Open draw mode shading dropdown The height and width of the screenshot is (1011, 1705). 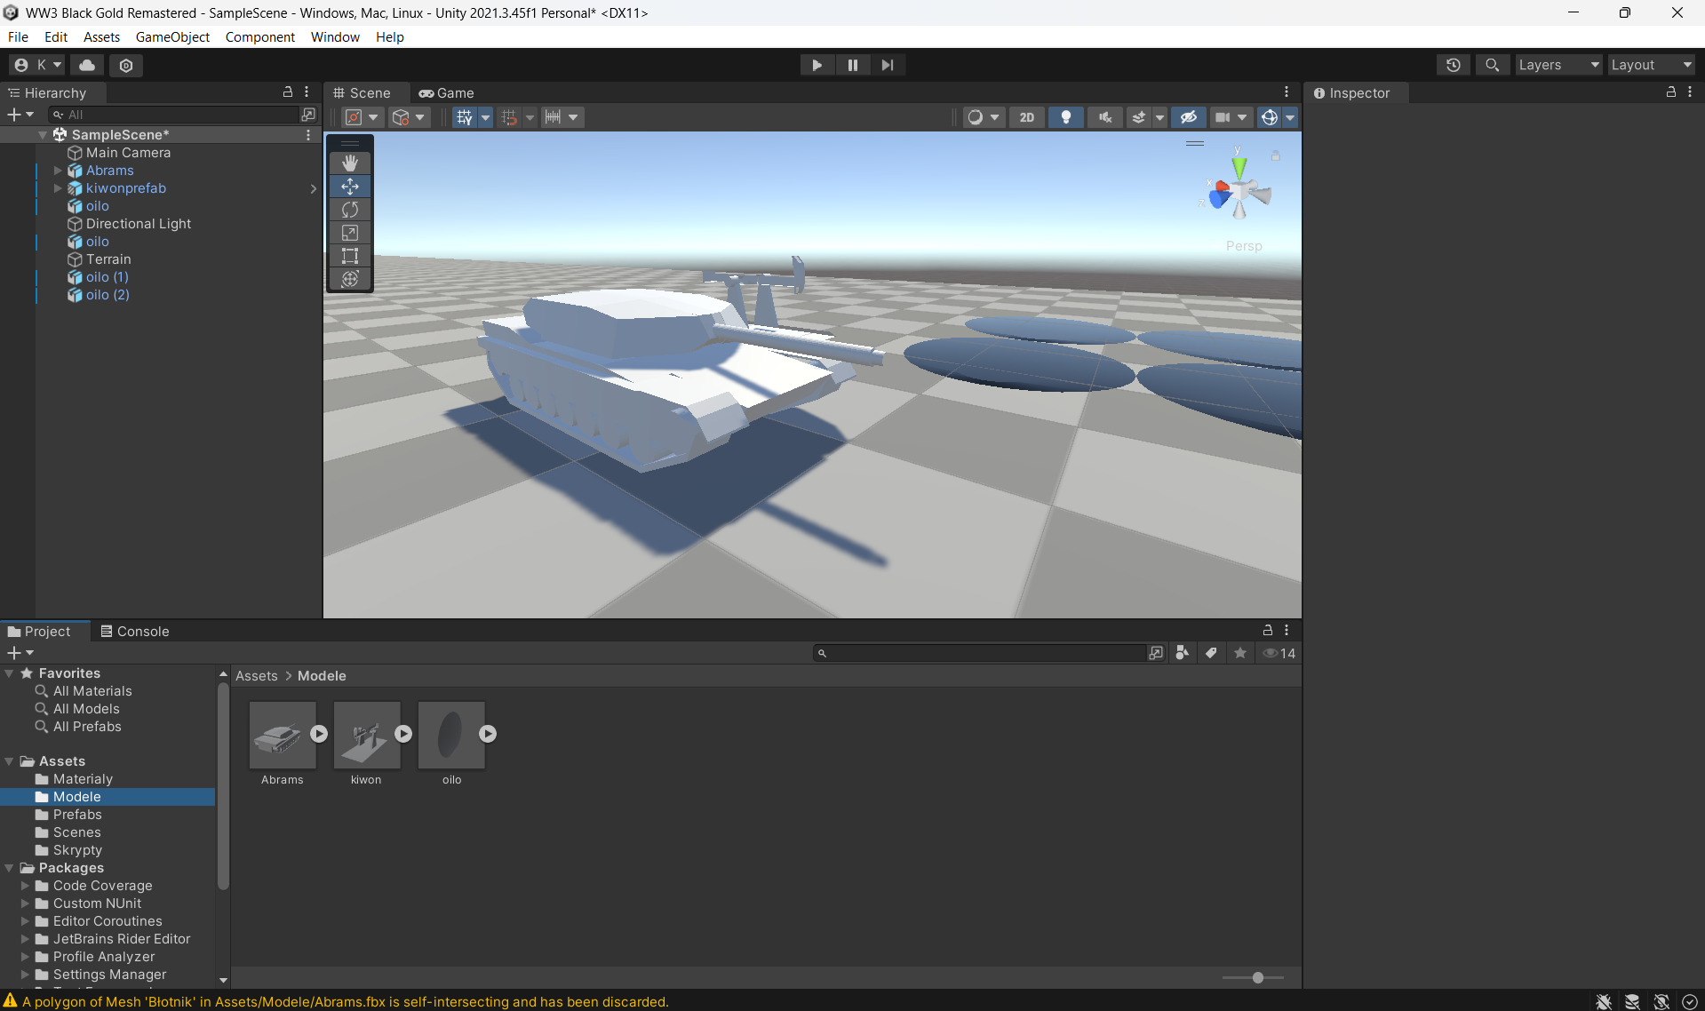click(x=983, y=117)
